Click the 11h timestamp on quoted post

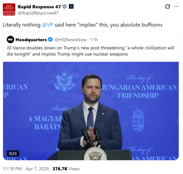(94, 40)
